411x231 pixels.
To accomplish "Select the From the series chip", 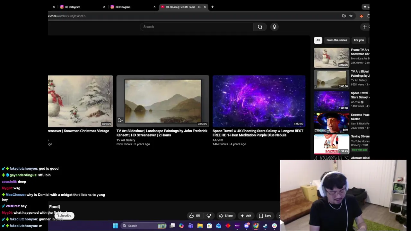I will pyautogui.click(x=337, y=40).
